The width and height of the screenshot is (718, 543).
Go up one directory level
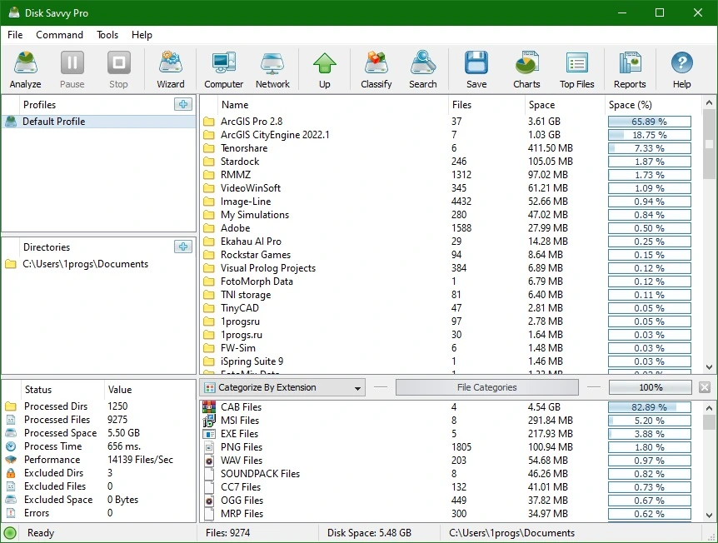click(x=325, y=70)
